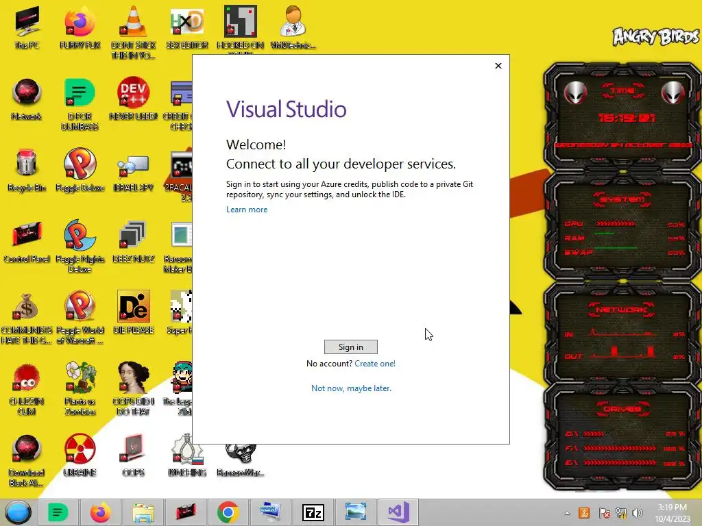The image size is (702, 526).
Task: Open the DEEZ NUTZ desktop icon
Action: pos(134,242)
